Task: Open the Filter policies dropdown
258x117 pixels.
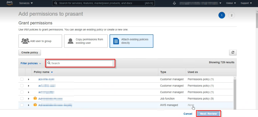Action: [31, 63]
